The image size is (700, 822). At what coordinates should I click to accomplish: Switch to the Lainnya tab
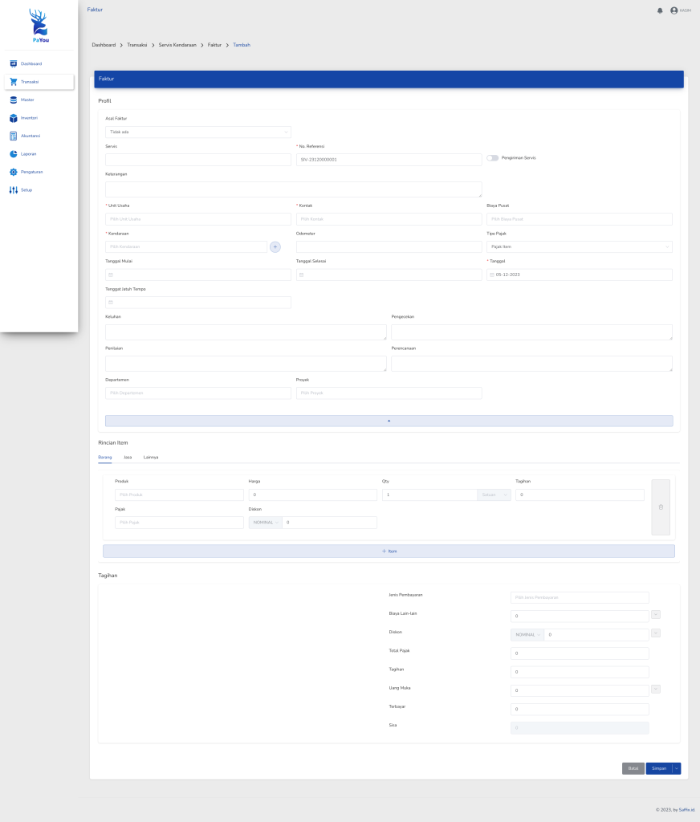150,457
